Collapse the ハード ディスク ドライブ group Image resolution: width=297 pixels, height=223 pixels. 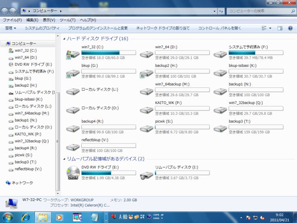(x=64, y=39)
